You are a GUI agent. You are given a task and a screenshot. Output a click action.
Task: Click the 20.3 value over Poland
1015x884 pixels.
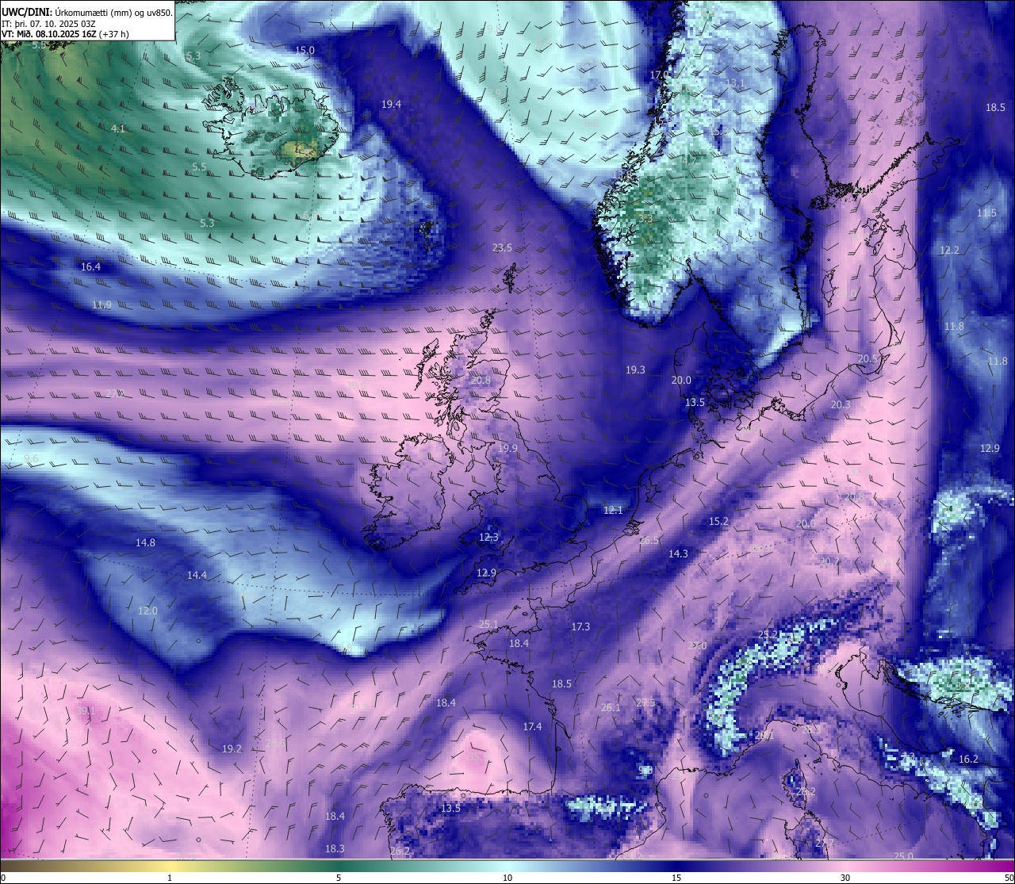[x=841, y=404]
